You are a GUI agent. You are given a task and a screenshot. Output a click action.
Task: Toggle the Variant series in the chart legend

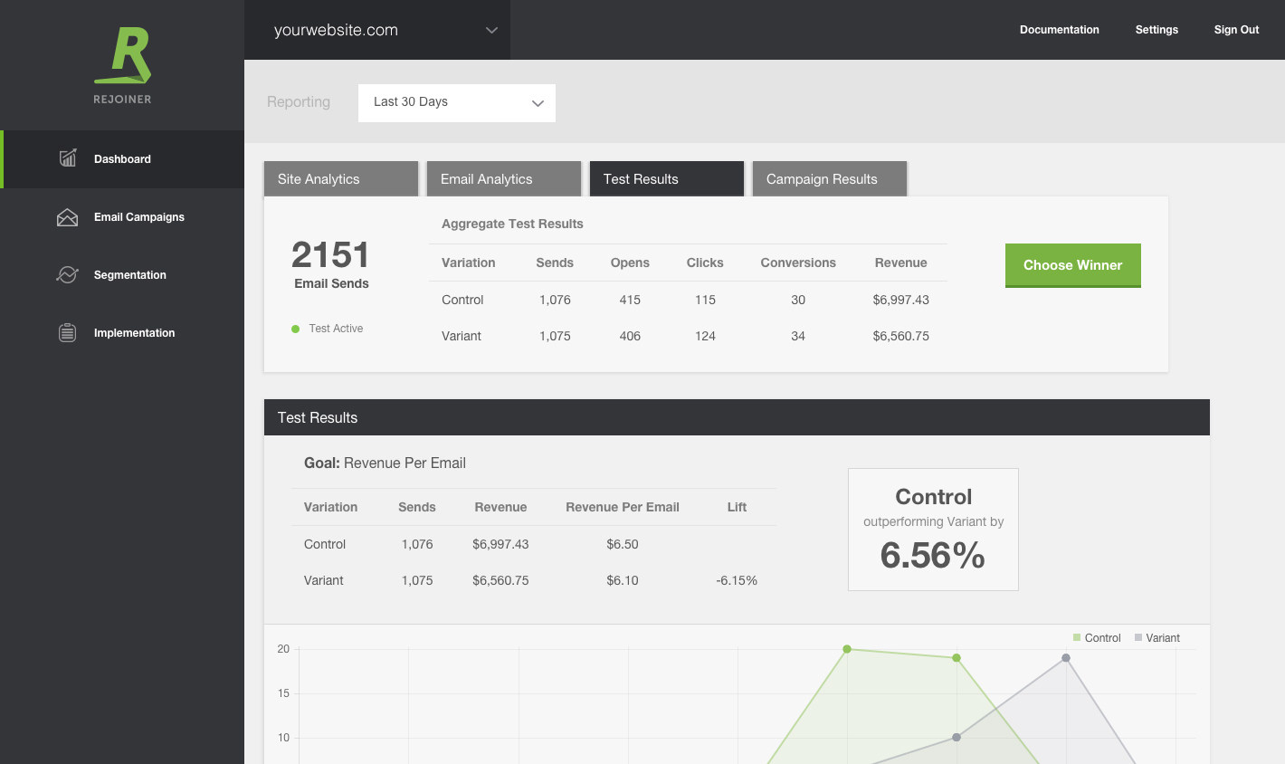(x=1157, y=638)
